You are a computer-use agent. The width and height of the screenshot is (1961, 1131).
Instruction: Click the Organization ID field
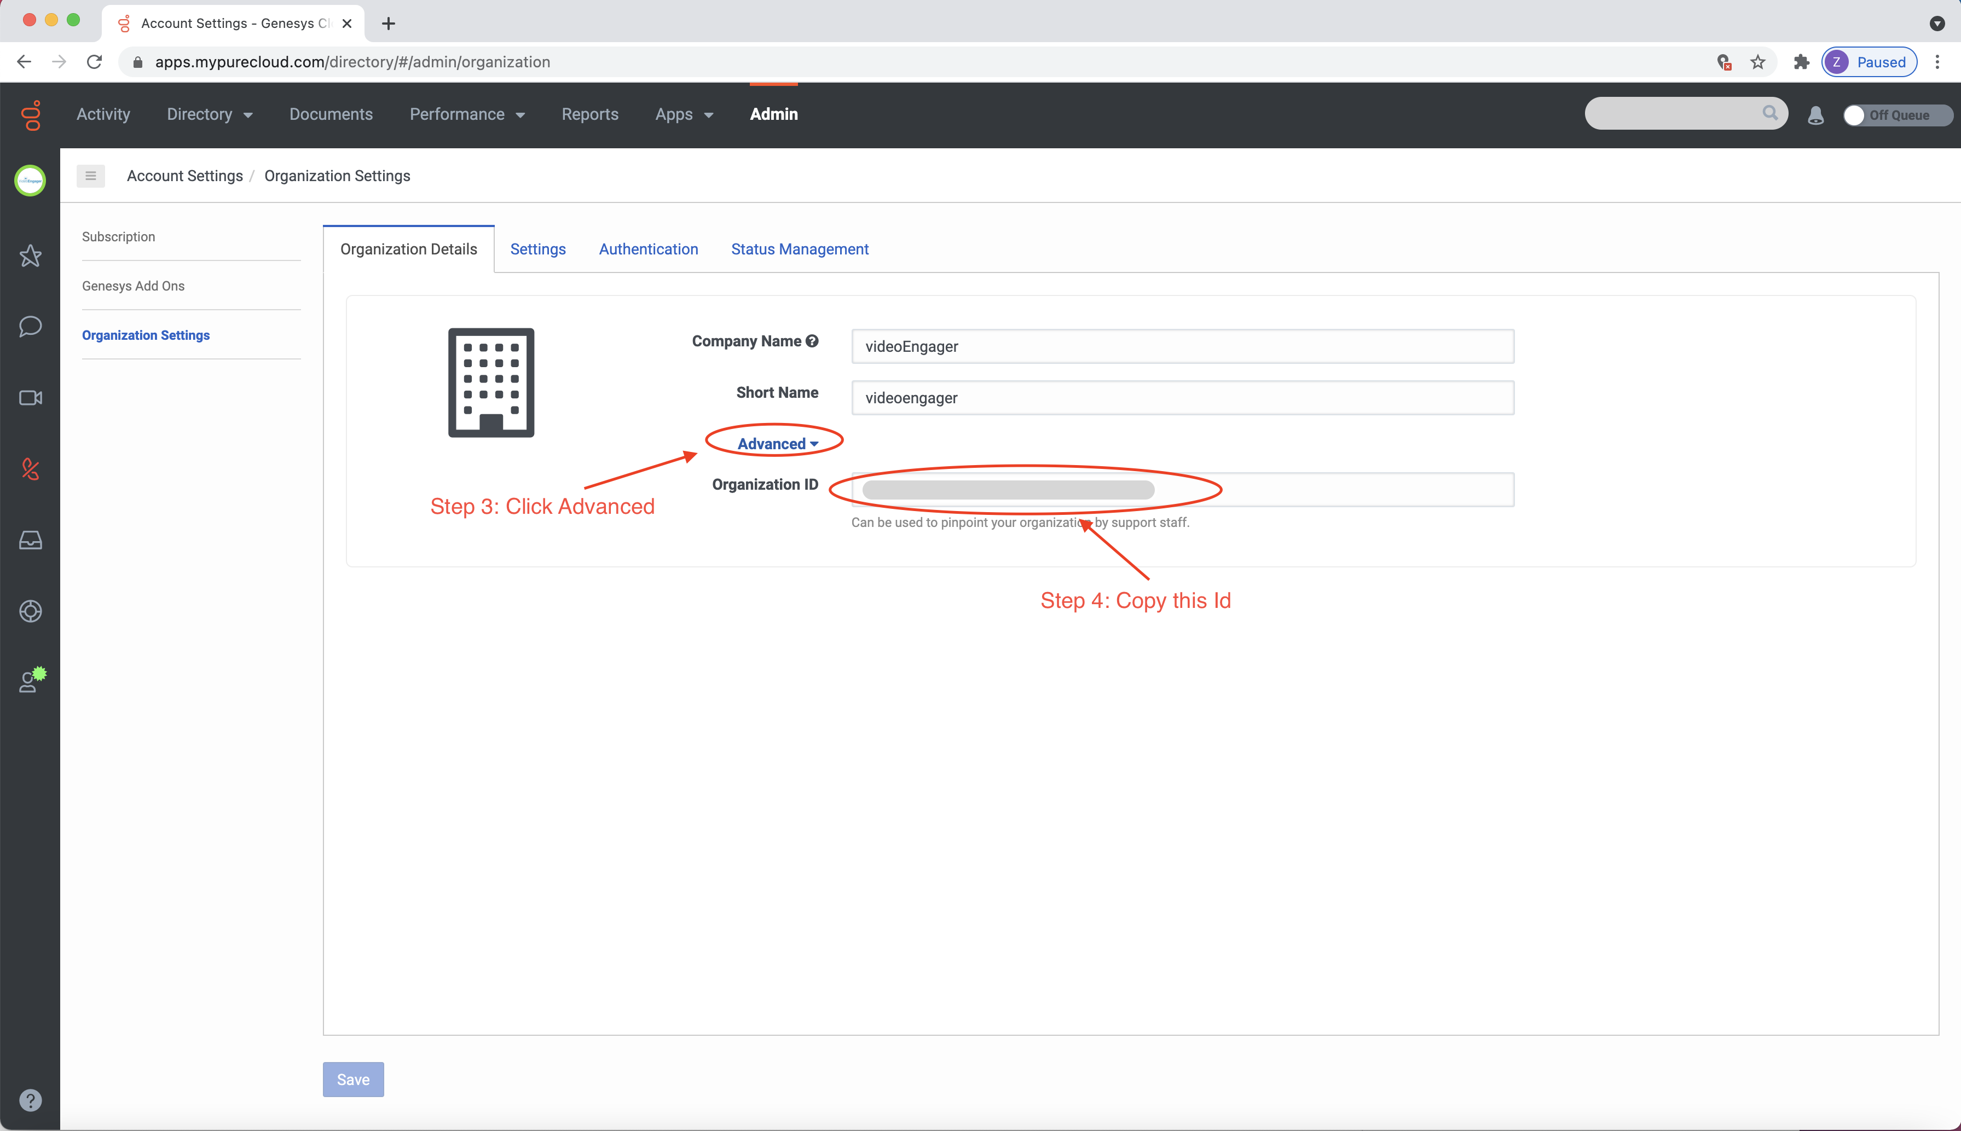point(1183,489)
